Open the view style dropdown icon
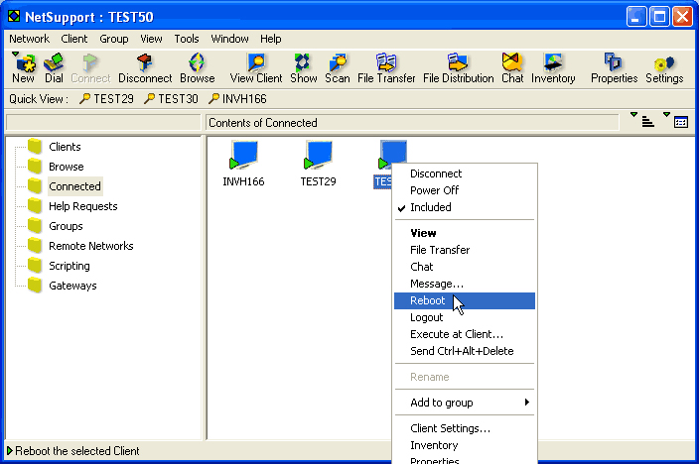 [x=676, y=121]
